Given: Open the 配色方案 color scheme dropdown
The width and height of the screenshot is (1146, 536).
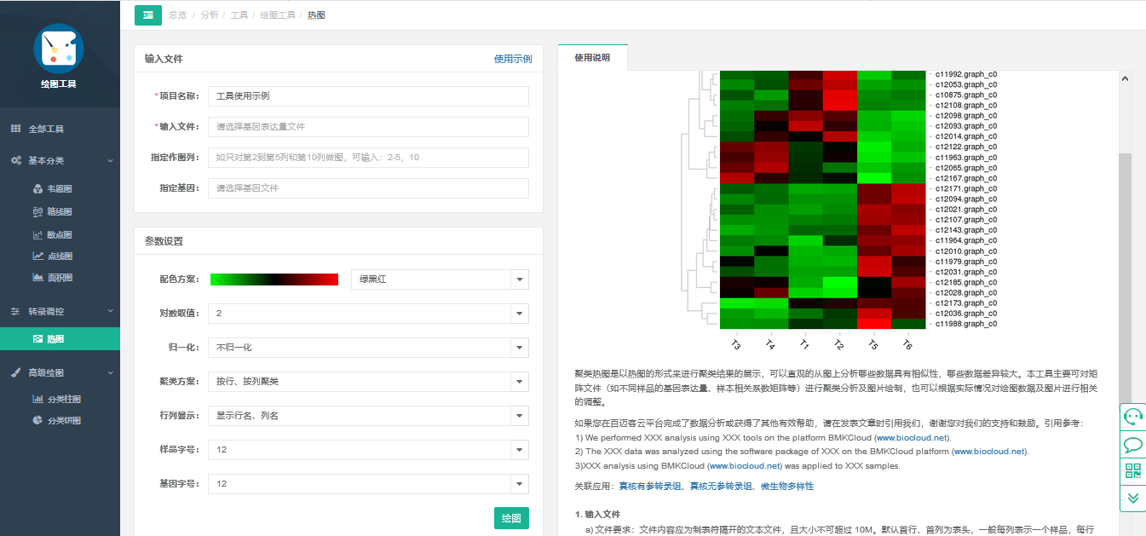Looking at the screenshot, I should pos(440,280).
